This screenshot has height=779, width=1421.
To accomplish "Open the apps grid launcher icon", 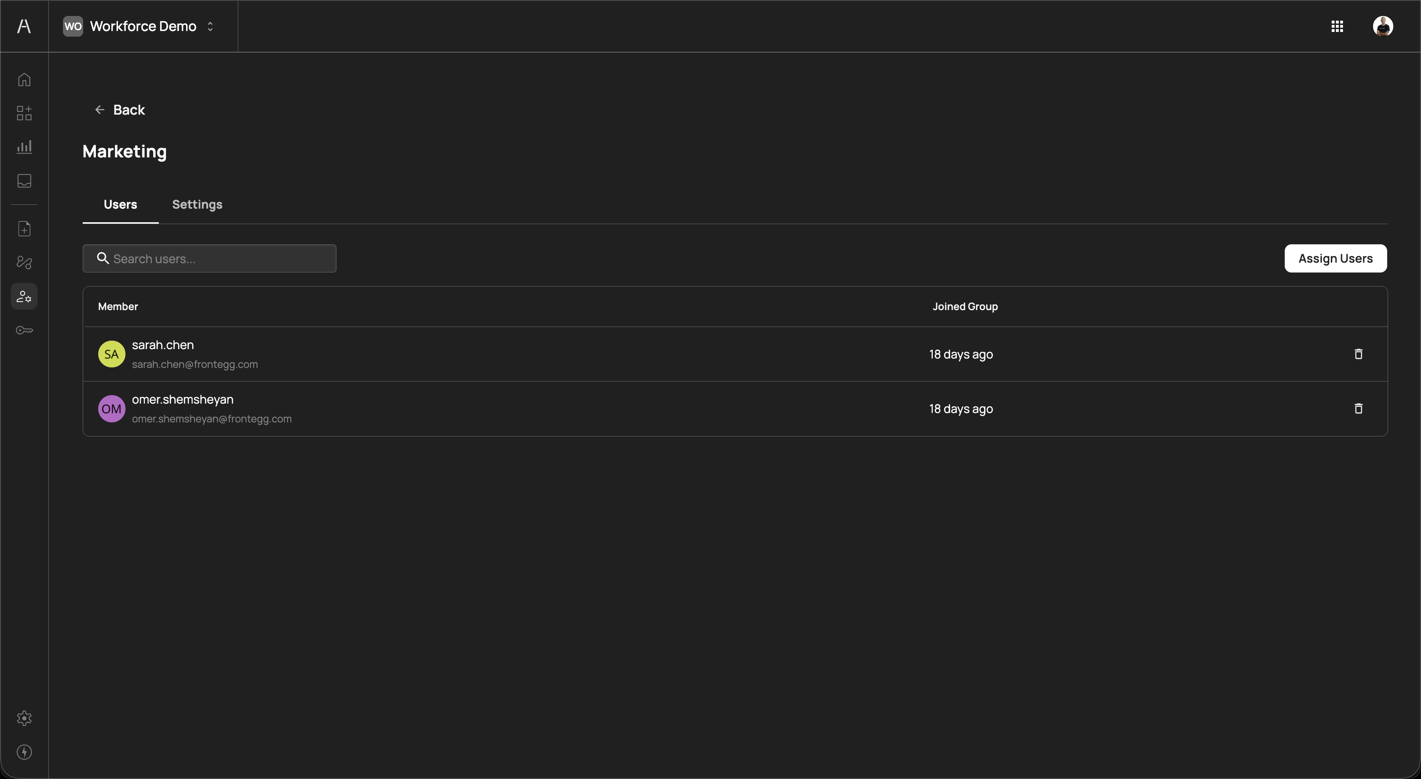I will click(1336, 26).
